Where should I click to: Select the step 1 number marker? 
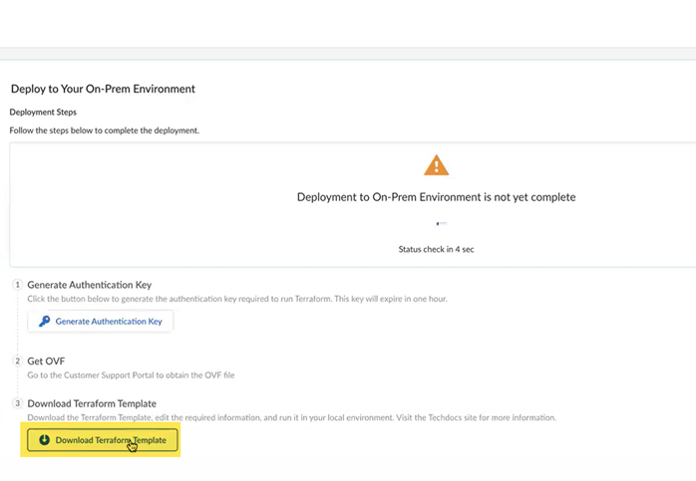pyautogui.click(x=17, y=285)
